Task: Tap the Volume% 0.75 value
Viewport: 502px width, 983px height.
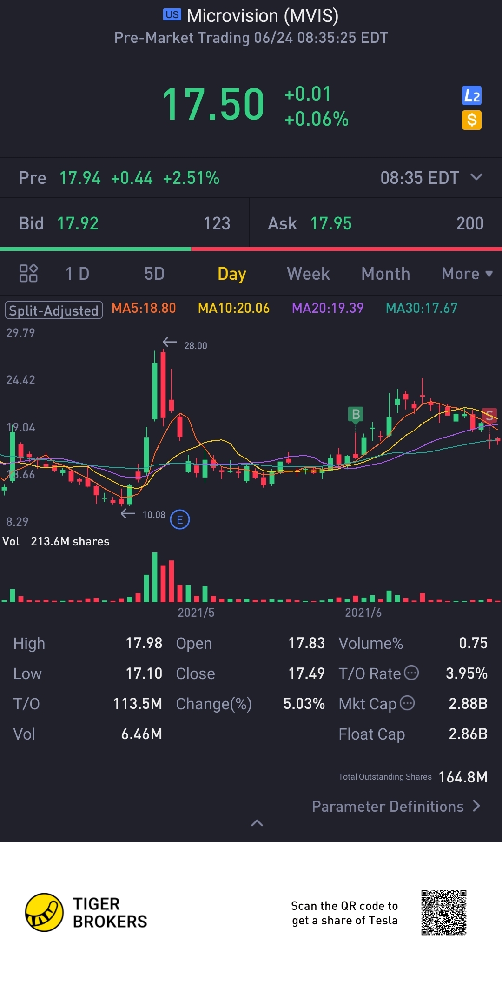Action: [473, 643]
